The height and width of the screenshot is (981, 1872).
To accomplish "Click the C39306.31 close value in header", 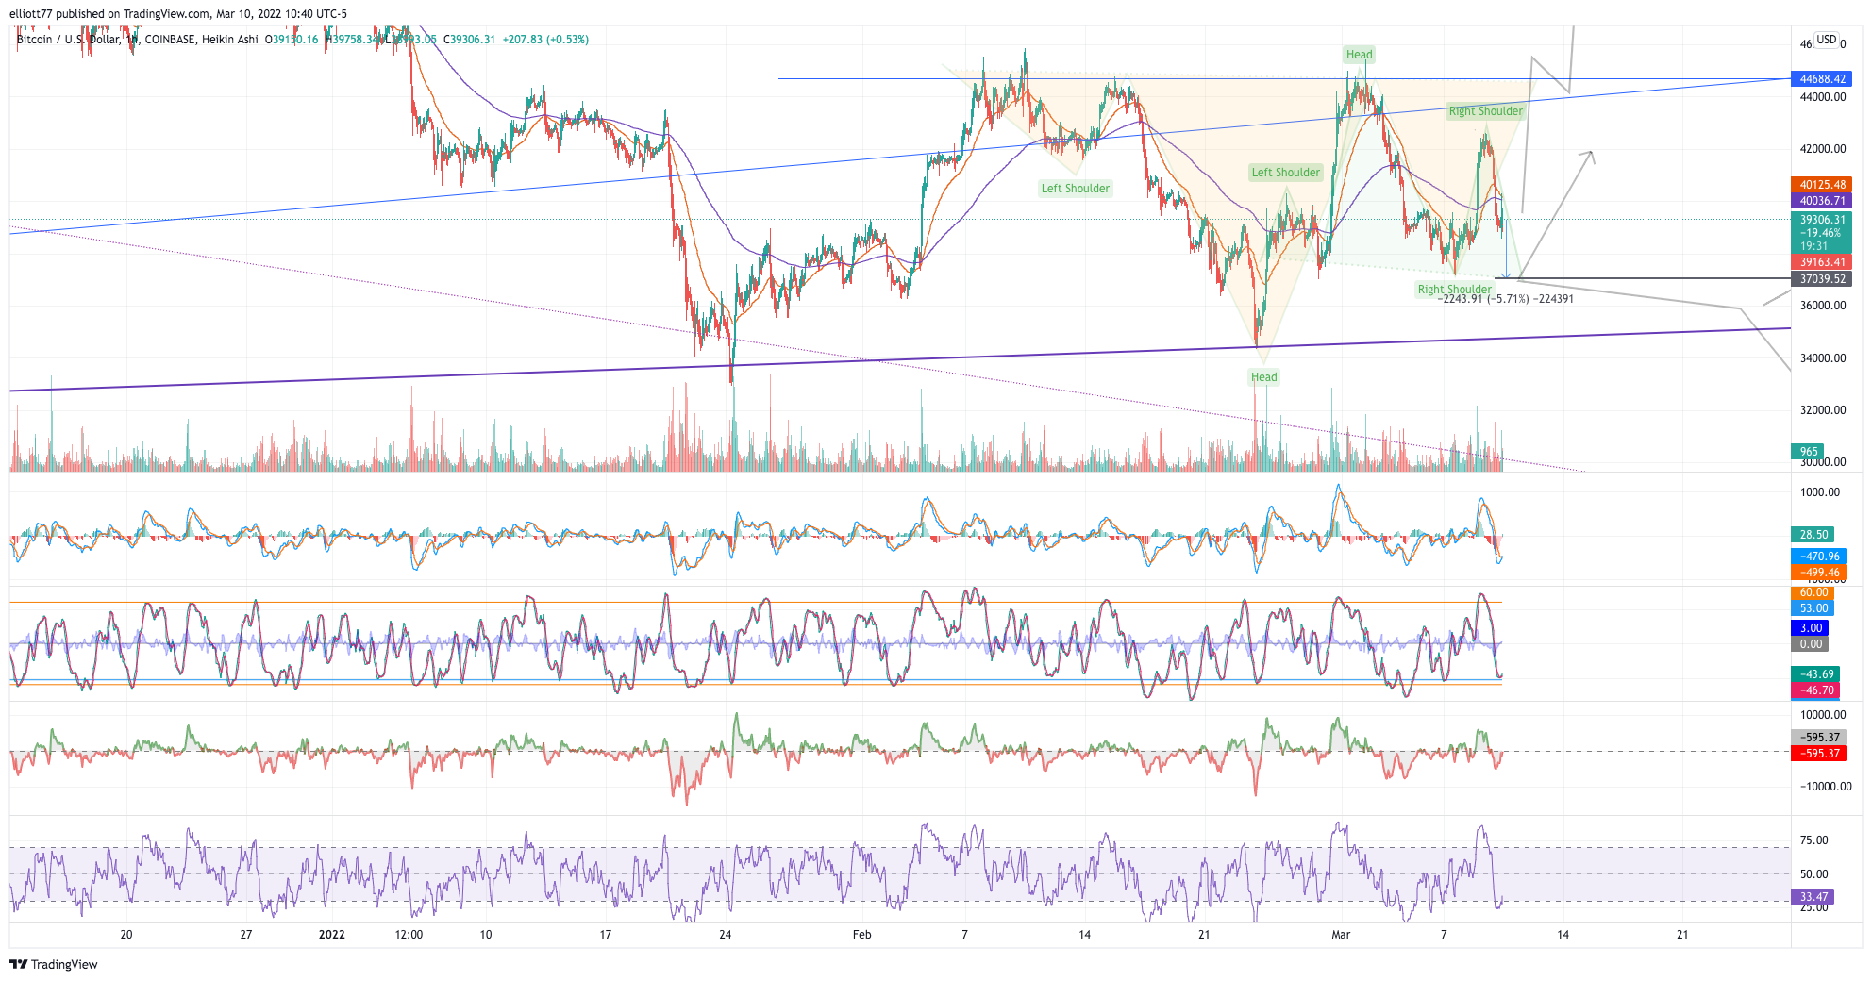I will pos(470,40).
